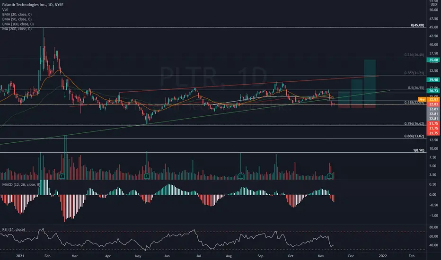
Task: Click the 0.786(16.63) Fibonacci level label
Action: click(x=414, y=123)
